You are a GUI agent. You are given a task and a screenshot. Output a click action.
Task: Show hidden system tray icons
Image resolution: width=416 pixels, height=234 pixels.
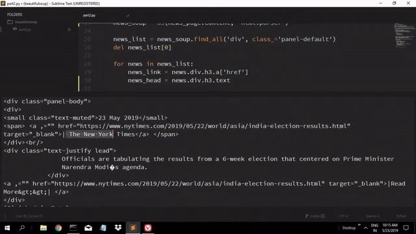[365, 228]
